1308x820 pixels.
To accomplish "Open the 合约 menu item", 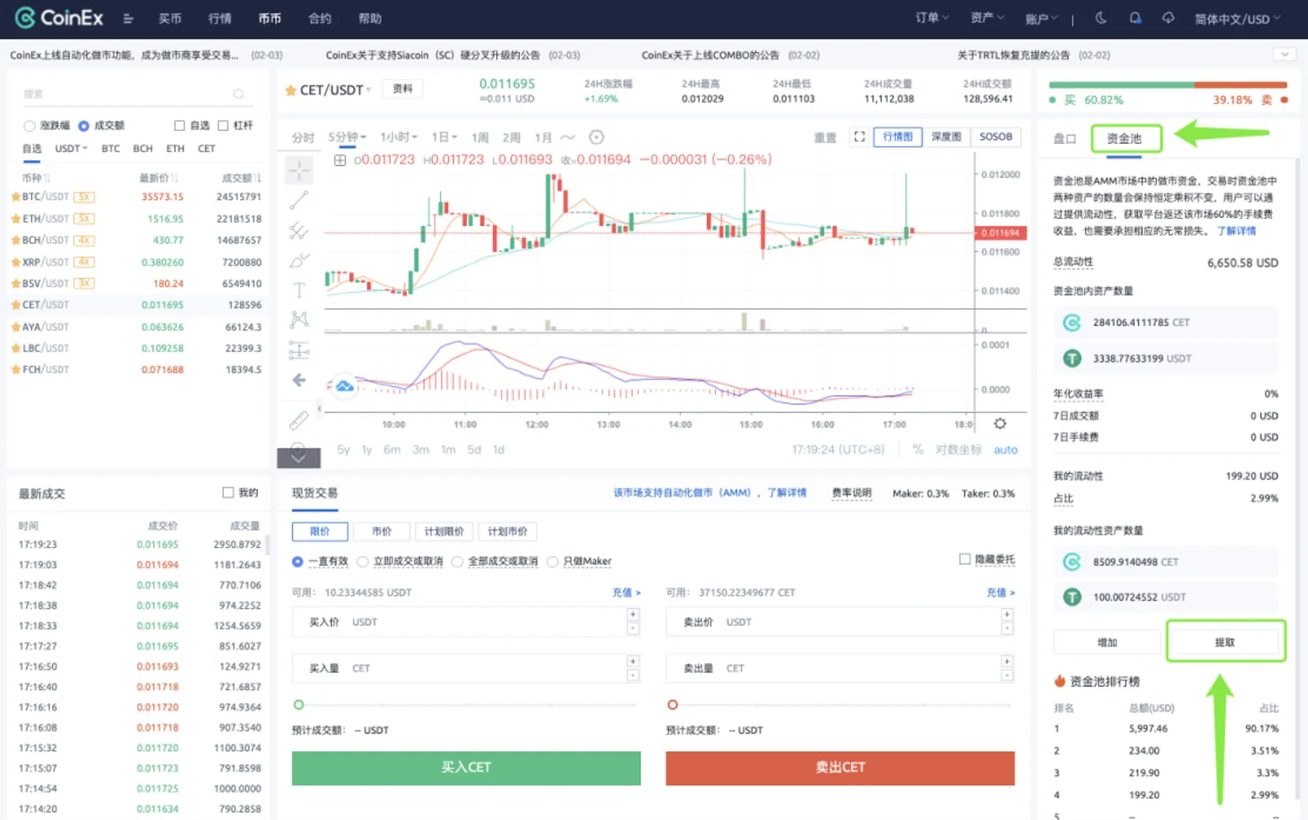I will pyautogui.click(x=320, y=19).
